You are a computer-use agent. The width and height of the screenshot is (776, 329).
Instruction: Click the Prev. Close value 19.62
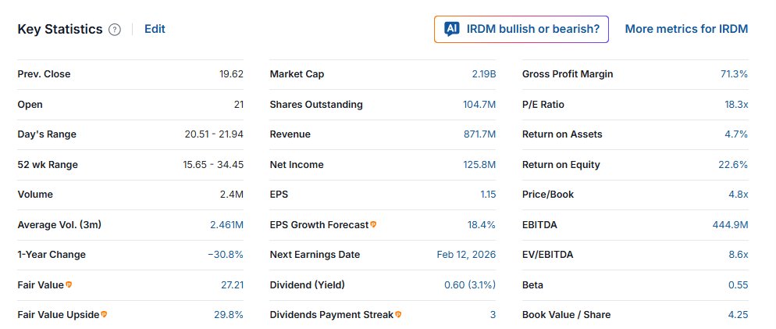tap(232, 74)
